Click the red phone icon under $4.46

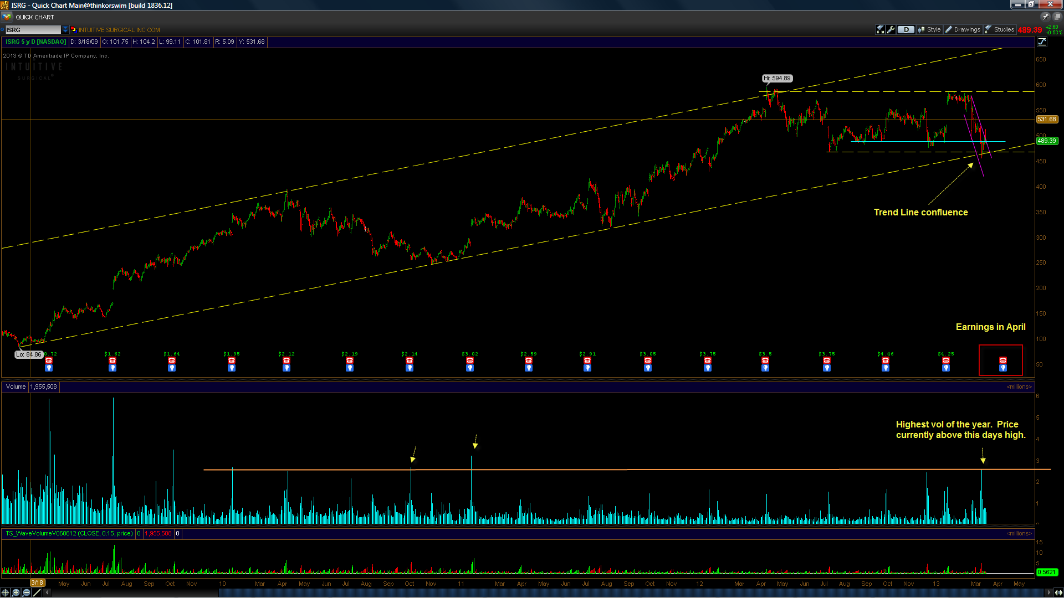pos(886,360)
